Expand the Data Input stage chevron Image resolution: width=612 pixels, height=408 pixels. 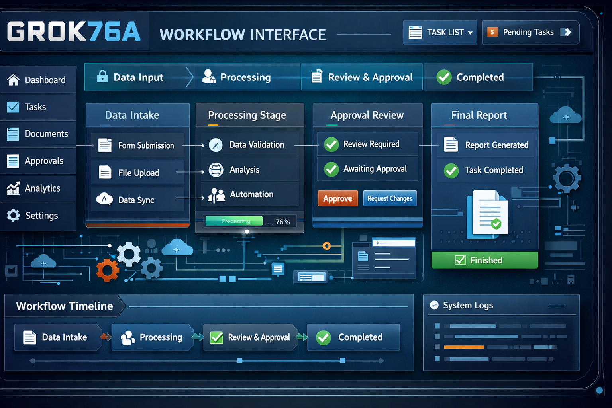click(189, 77)
